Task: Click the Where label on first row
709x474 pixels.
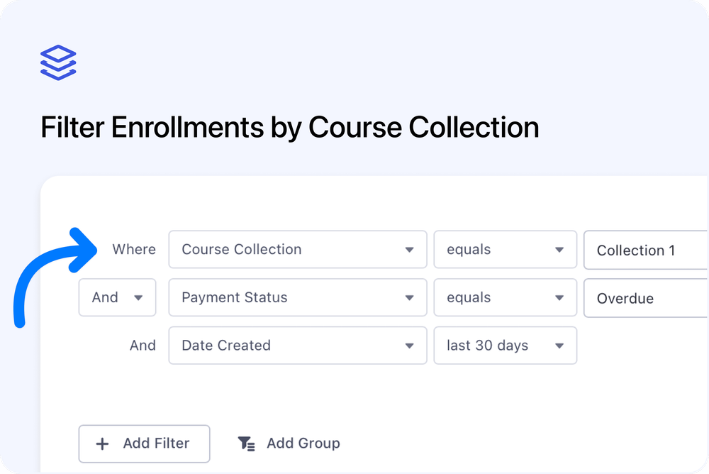Action: point(133,249)
